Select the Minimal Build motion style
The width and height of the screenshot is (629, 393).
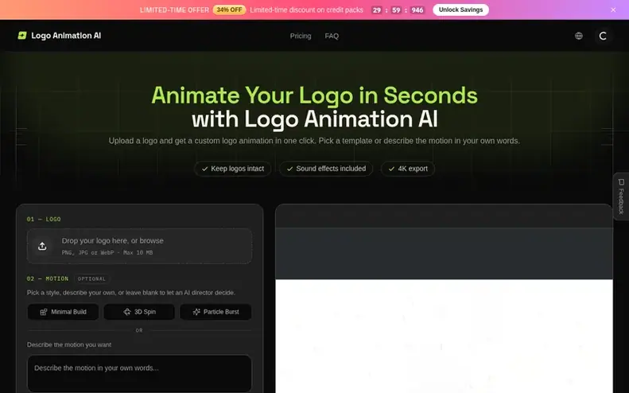[x=63, y=312]
